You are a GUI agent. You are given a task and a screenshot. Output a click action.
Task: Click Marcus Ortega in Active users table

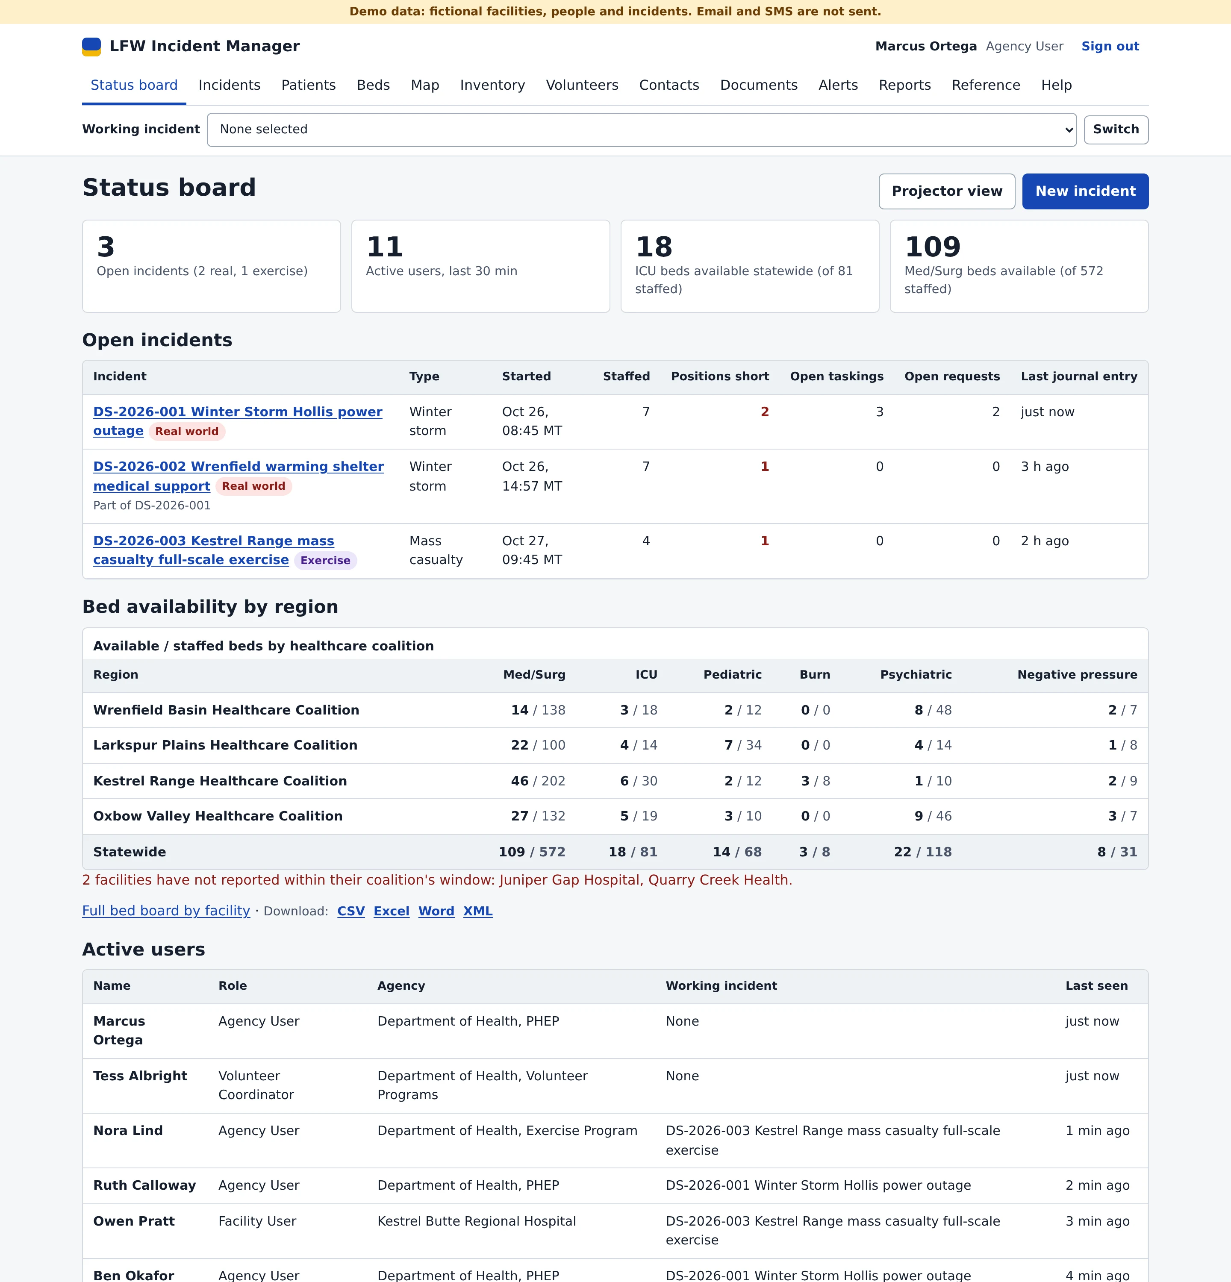(119, 1031)
